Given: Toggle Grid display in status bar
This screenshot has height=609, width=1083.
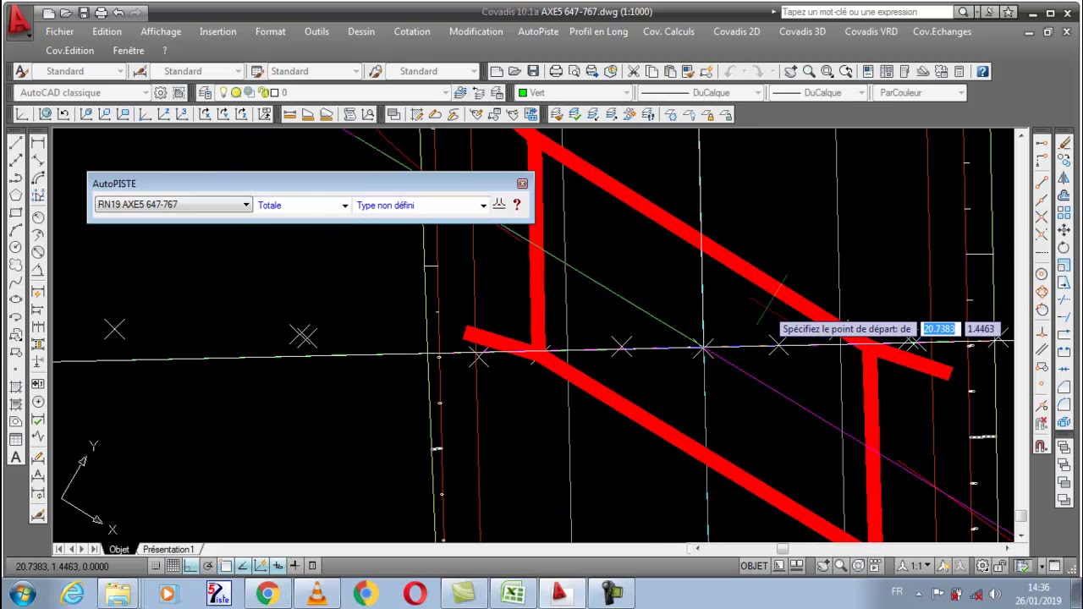Looking at the screenshot, I should pos(172,566).
